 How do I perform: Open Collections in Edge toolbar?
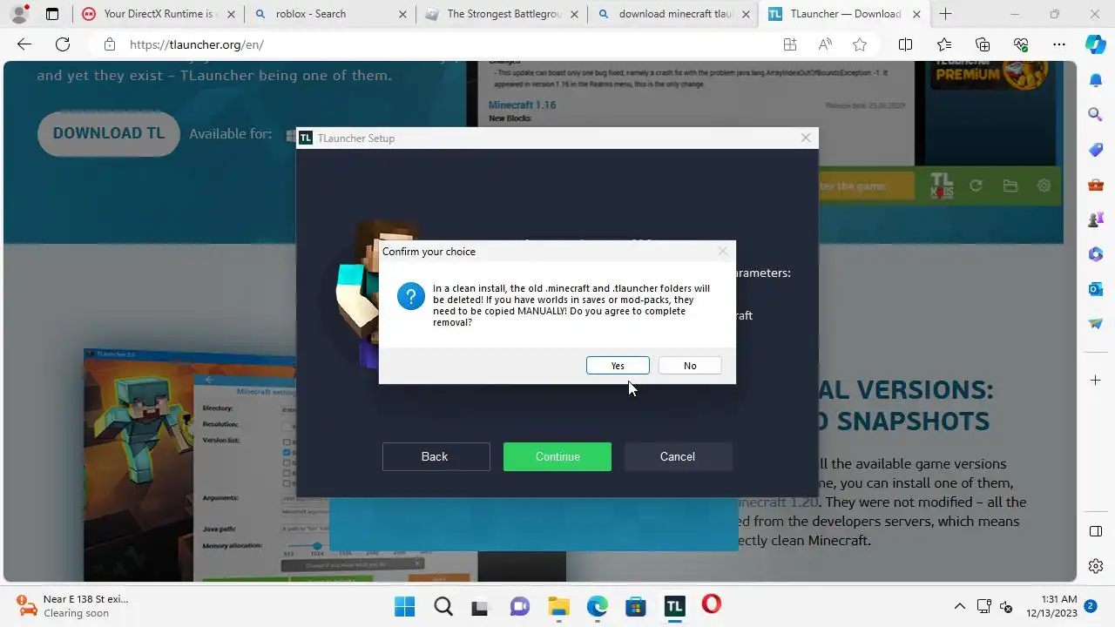[x=983, y=44]
